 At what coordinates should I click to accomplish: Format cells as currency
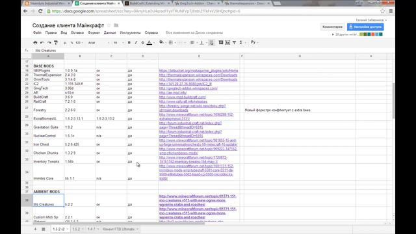tap(65, 42)
